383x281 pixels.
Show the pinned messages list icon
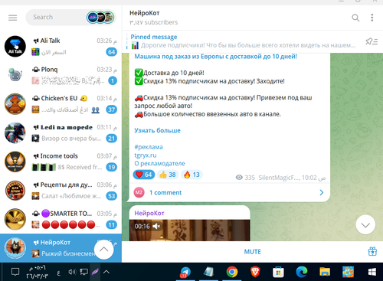tap(372, 41)
